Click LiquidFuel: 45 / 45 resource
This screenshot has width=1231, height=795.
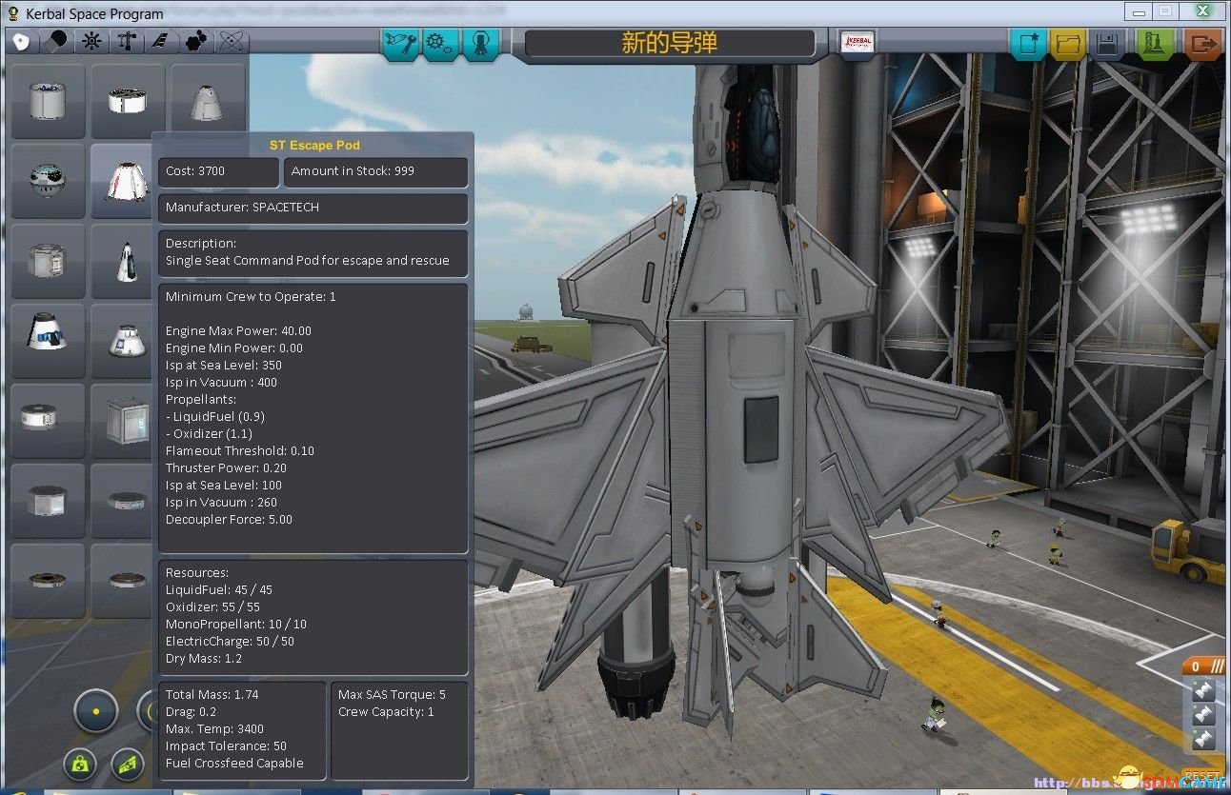tap(219, 589)
